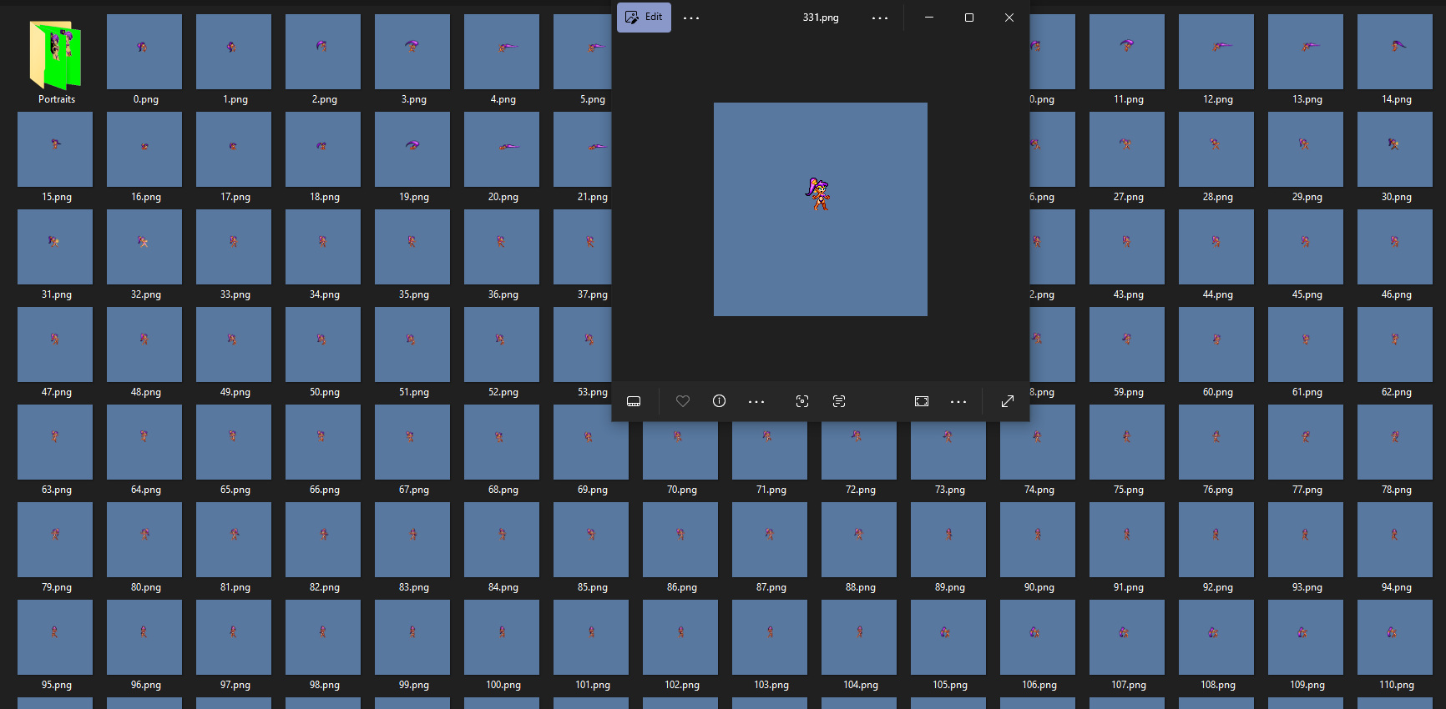Select thumbnail 46.png
Screen dimensions: 1446x709
tap(1395, 247)
